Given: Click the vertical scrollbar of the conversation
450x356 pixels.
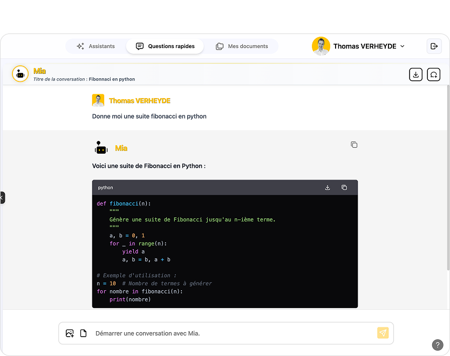Looking at the screenshot, I should [447, 178].
